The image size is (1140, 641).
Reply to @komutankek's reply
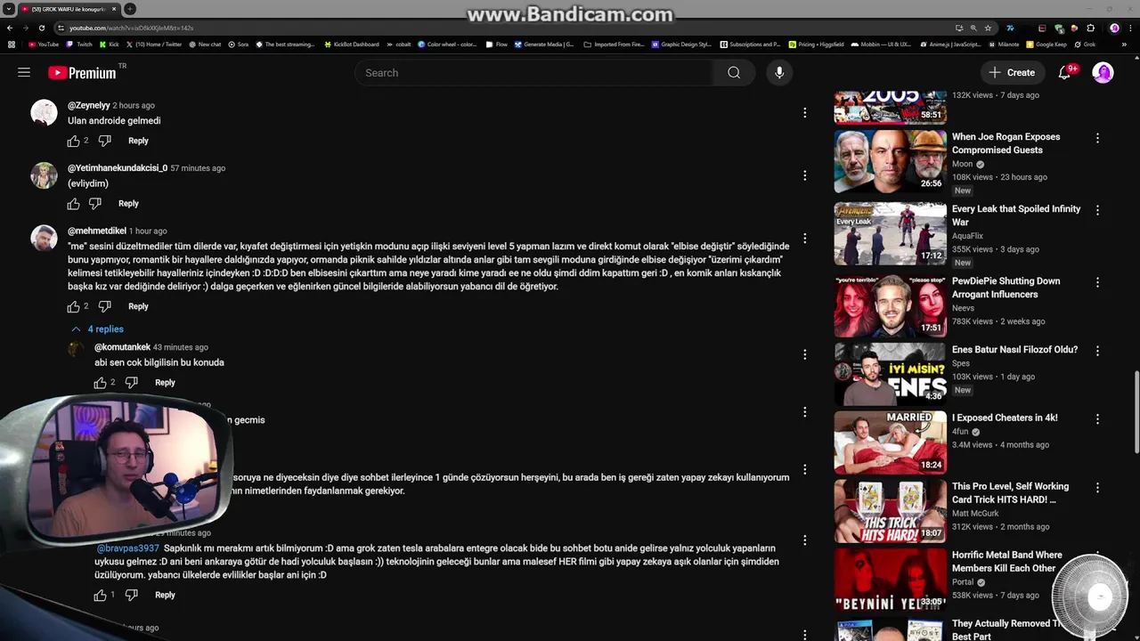pos(165,383)
